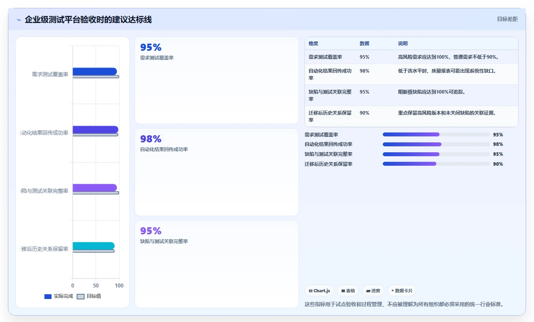Select the Chart.js tag chip
Image resolution: width=534 pixels, height=322 pixels.
[319, 291]
